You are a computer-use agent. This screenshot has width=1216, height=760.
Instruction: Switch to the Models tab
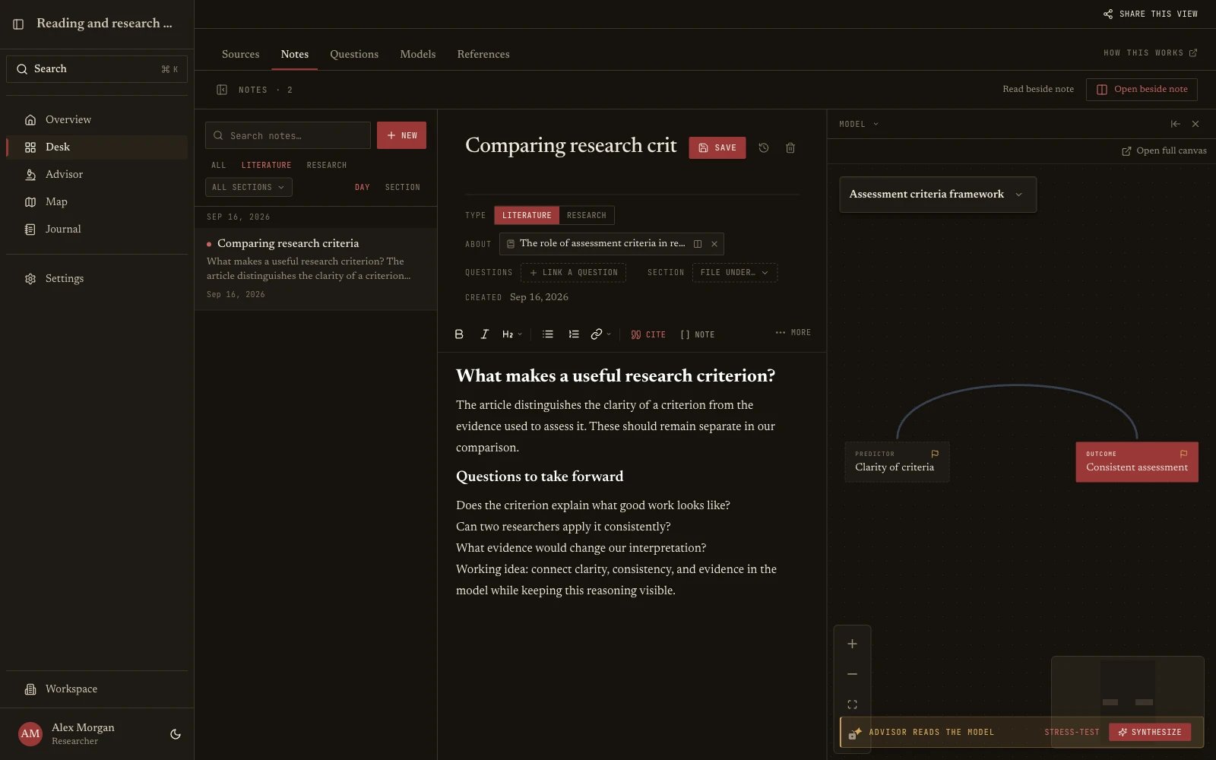418,54
